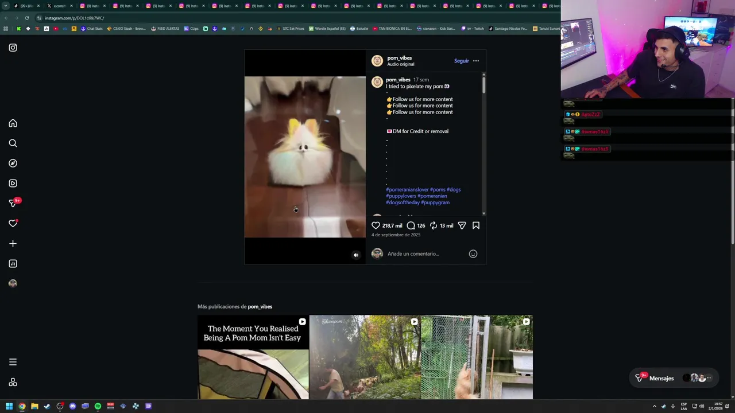Go to Instagram Home feed icon
The height and width of the screenshot is (413, 735).
tap(13, 123)
